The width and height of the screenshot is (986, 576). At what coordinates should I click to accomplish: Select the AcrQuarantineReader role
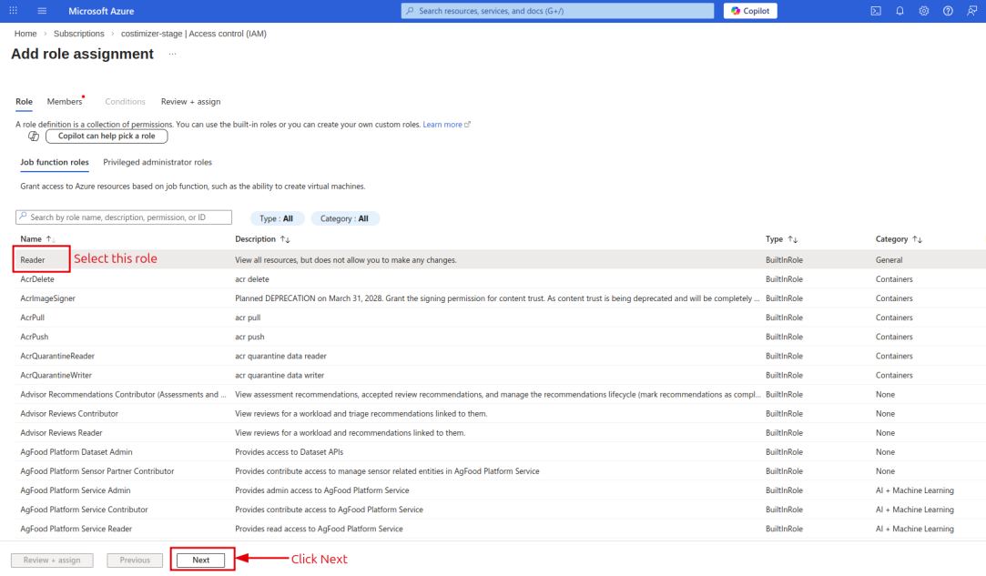(57, 356)
